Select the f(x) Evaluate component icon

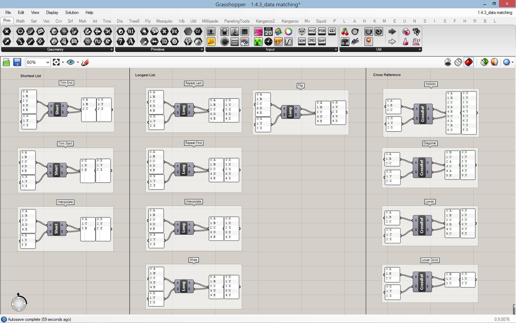(x=416, y=41)
